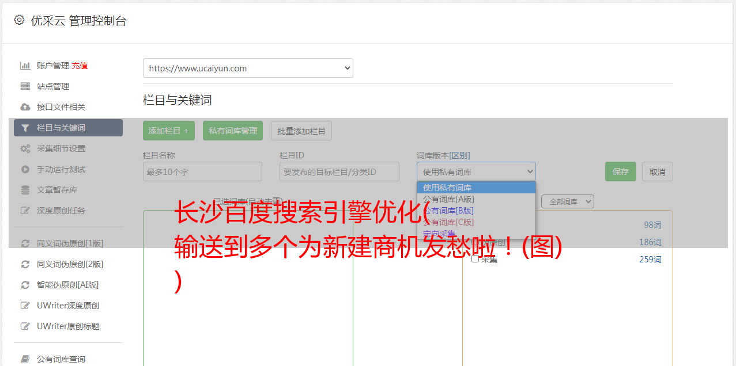Click the 批量添加栏目 button
The height and width of the screenshot is (366, 736).
click(x=301, y=131)
